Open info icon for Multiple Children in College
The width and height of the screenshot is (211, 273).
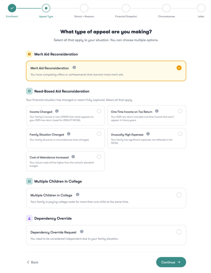click(x=78, y=195)
